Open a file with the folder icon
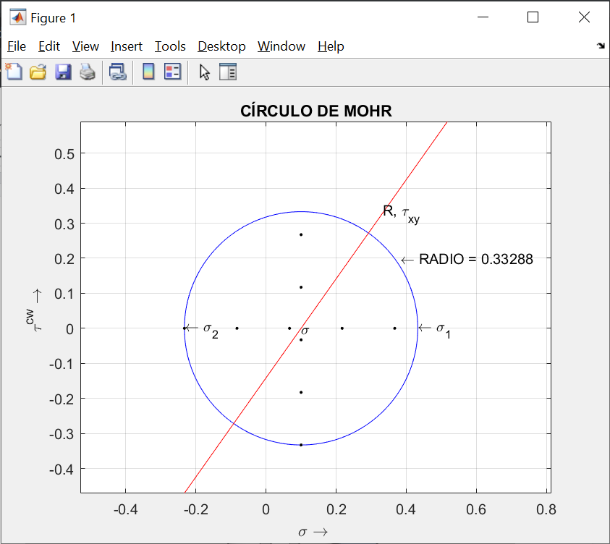This screenshot has height=544, width=610. (x=38, y=72)
